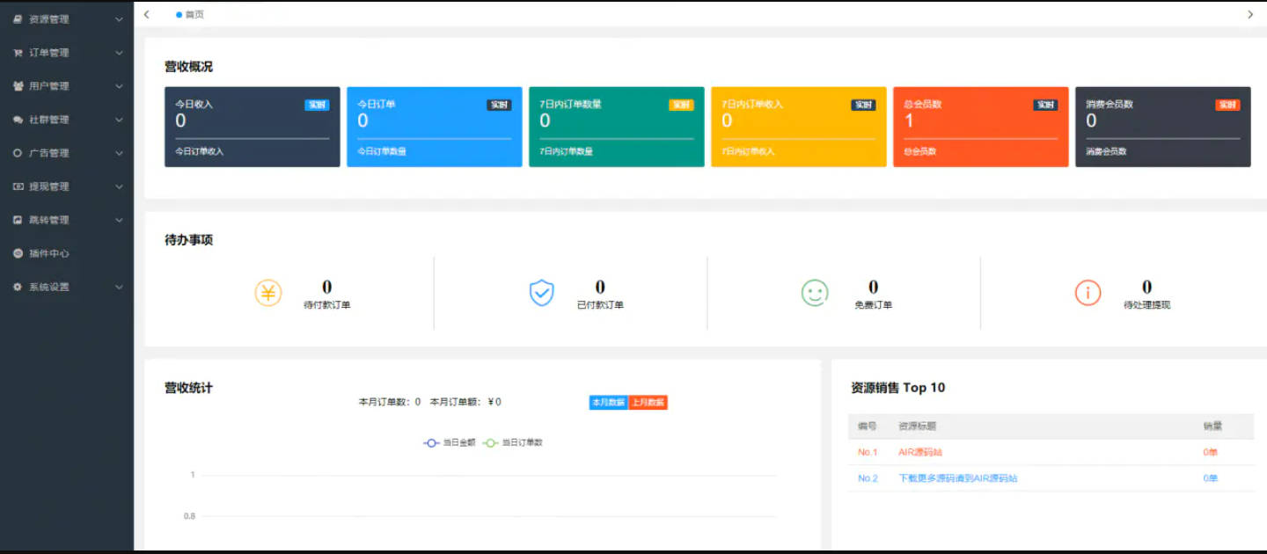Viewport: 1267px width, 554px height.
Task: Open the 系统设置 menu label
Action: point(49,287)
